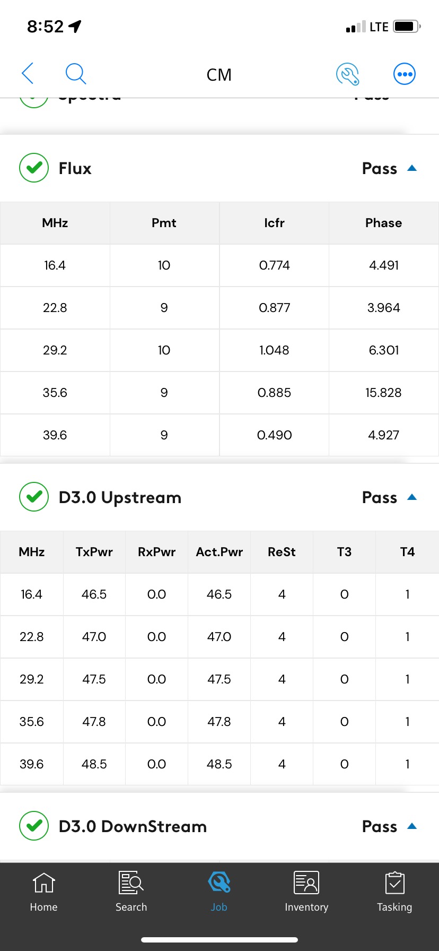
Task: Open the Inventory icon
Action: 306,882
